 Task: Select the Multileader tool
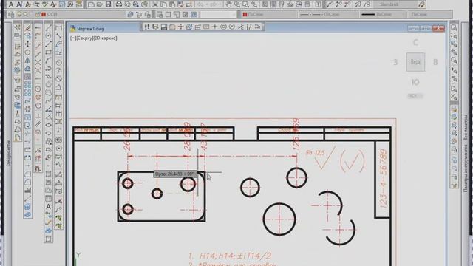coord(330,4)
